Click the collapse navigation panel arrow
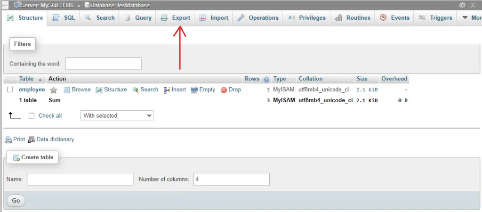Image resolution: width=482 pixels, height=212 pixels. click(5, 5)
